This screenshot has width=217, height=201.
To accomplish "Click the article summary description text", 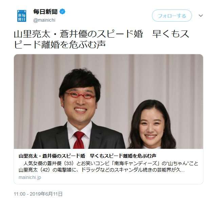I will point(108,167).
